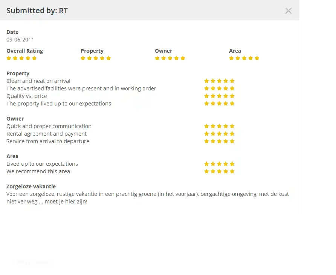Click the Area rating stars in summary
This screenshot has height=275, width=336.
244,58
